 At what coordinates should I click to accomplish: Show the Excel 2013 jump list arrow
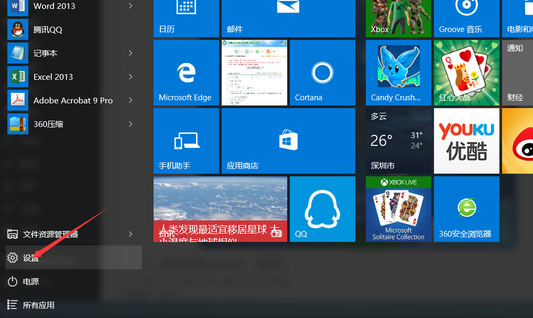point(130,77)
